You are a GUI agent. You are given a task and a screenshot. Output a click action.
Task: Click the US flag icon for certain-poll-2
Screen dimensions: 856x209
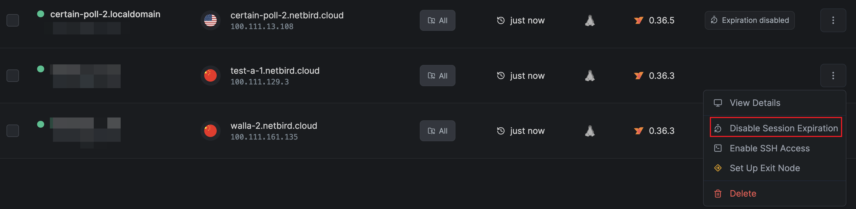(x=210, y=21)
